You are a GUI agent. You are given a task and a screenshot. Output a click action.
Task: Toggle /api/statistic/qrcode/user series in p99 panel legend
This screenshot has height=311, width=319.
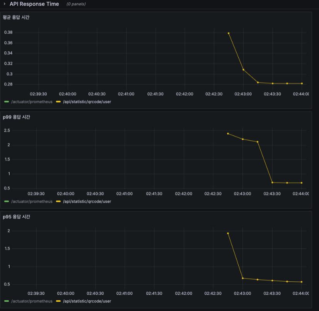[x=87, y=201]
